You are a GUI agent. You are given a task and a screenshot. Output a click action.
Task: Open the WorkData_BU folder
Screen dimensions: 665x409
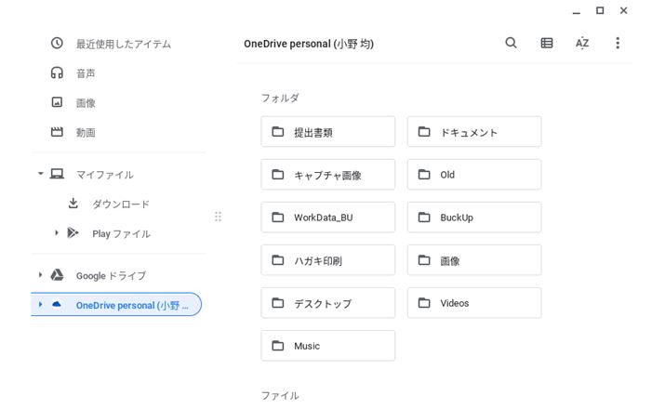(327, 218)
